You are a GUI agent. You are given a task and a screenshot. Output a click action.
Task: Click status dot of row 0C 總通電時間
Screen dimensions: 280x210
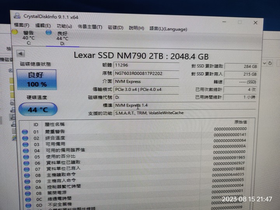click(28, 199)
